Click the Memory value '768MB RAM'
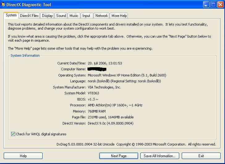The width and height of the screenshot is (225, 164). pyautogui.click(x=97, y=111)
